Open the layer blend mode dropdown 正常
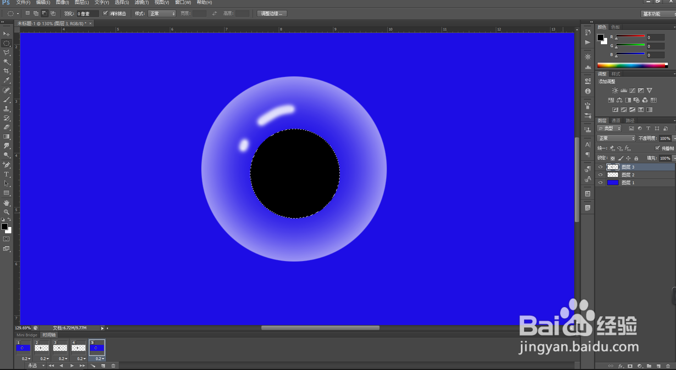 click(616, 138)
